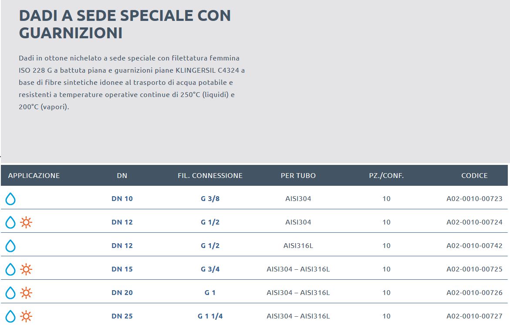Image resolution: width=510 pixels, height=325 pixels.
Task: Click water drop icon for AISI316L-only row
Action: tap(10, 246)
